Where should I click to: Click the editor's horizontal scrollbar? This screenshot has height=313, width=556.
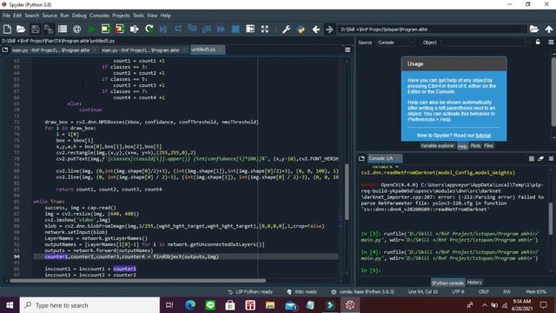pyautogui.click(x=137, y=280)
